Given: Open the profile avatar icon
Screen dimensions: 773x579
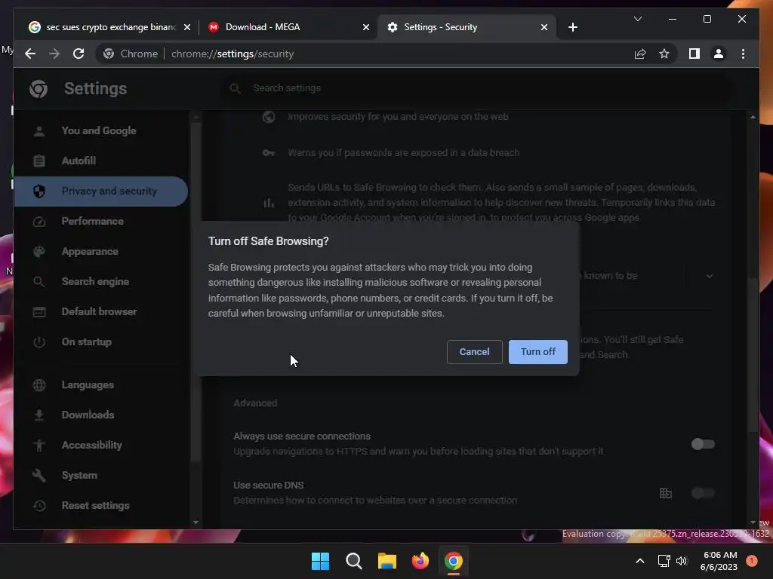Looking at the screenshot, I should click(x=719, y=54).
